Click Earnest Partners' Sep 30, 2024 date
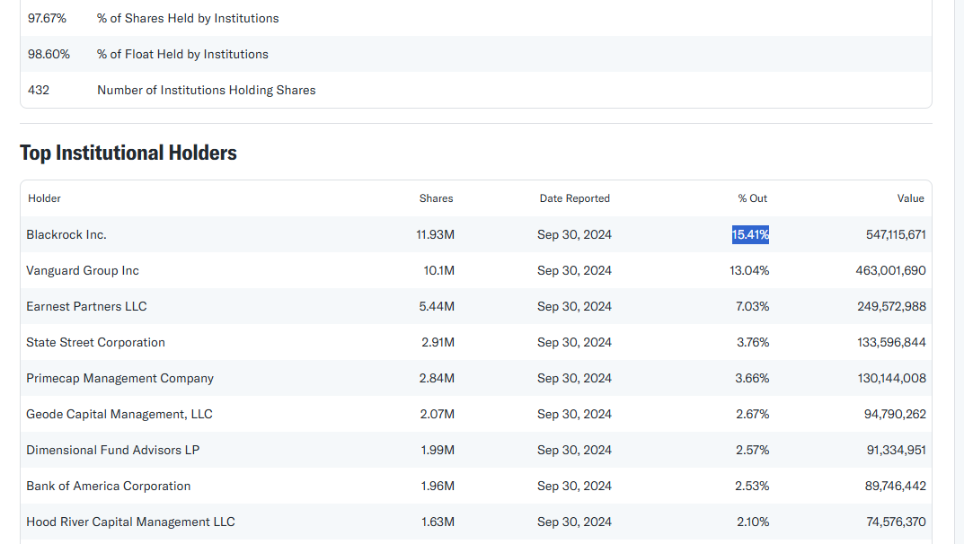964x544 pixels. [574, 306]
